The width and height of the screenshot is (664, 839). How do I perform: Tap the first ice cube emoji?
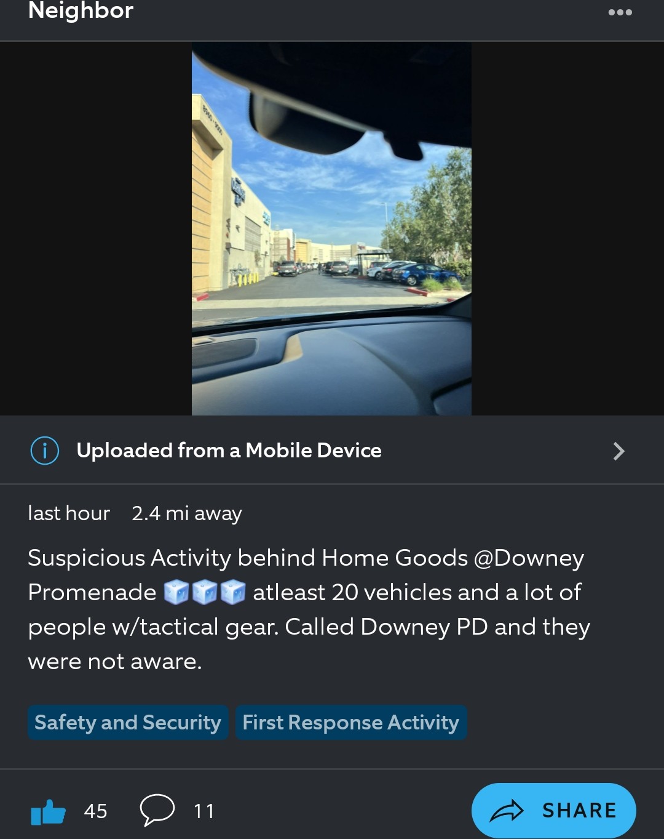pos(176,592)
